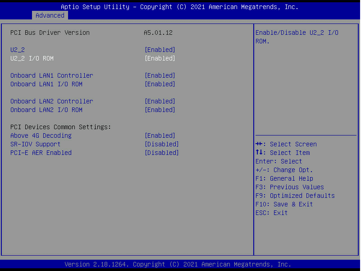Click the PCI Bus Driver Version label

[x=50, y=33]
